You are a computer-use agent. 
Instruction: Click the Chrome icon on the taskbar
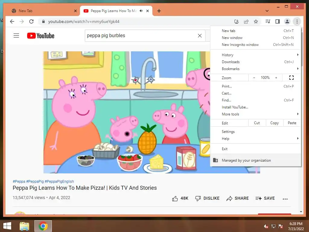(x=43, y=226)
